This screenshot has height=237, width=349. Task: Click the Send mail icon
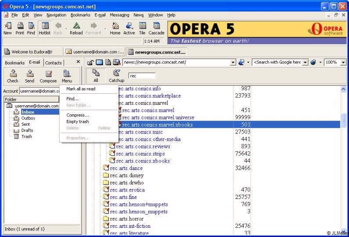click(x=29, y=76)
